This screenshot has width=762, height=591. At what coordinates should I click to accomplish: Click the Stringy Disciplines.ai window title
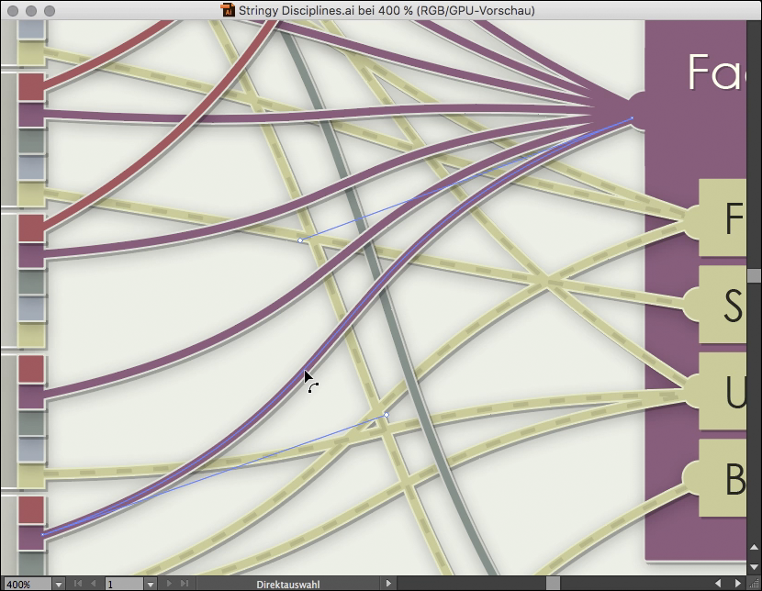[x=387, y=10]
